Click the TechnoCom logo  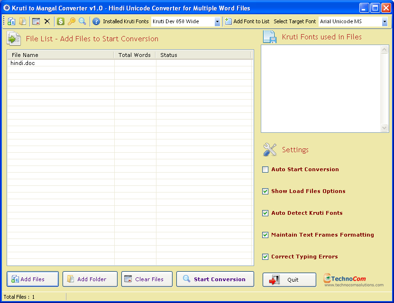tap(345, 278)
